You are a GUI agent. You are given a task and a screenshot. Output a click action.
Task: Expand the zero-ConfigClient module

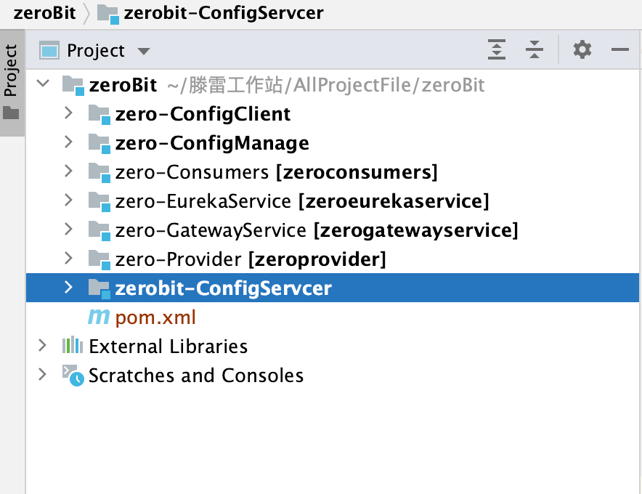68,113
